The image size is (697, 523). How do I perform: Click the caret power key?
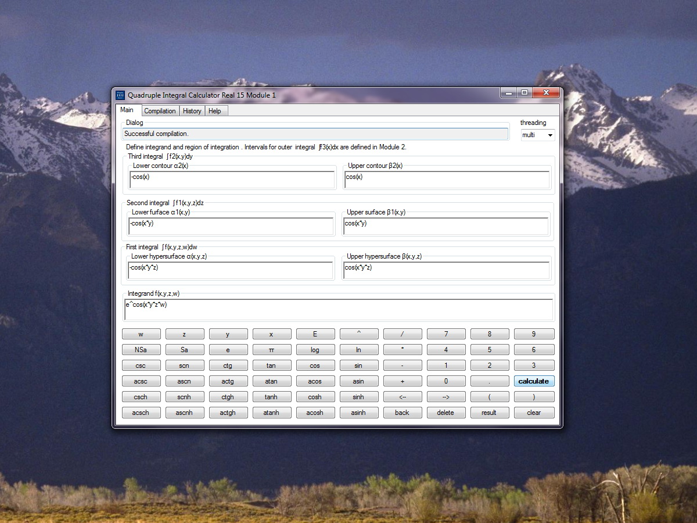click(x=359, y=334)
